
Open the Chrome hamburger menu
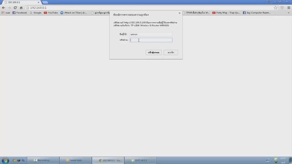(289, 8)
